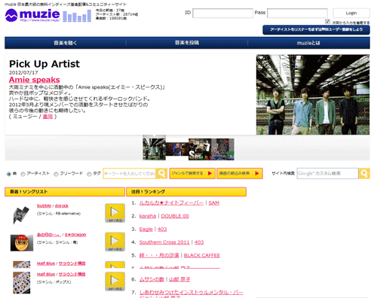Click the ID input field
This screenshot has height=298, width=377.
coord(222,13)
